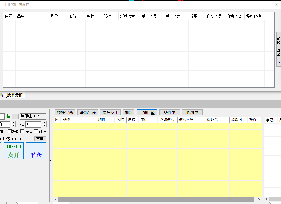
Task: Click the 数量 quantity input field
Action: (33, 124)
